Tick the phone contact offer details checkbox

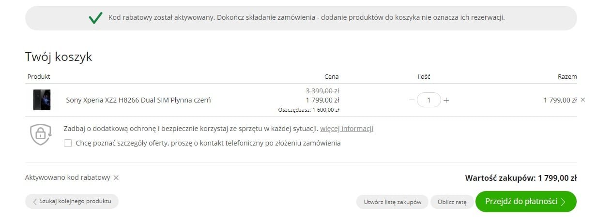[68, 143]
